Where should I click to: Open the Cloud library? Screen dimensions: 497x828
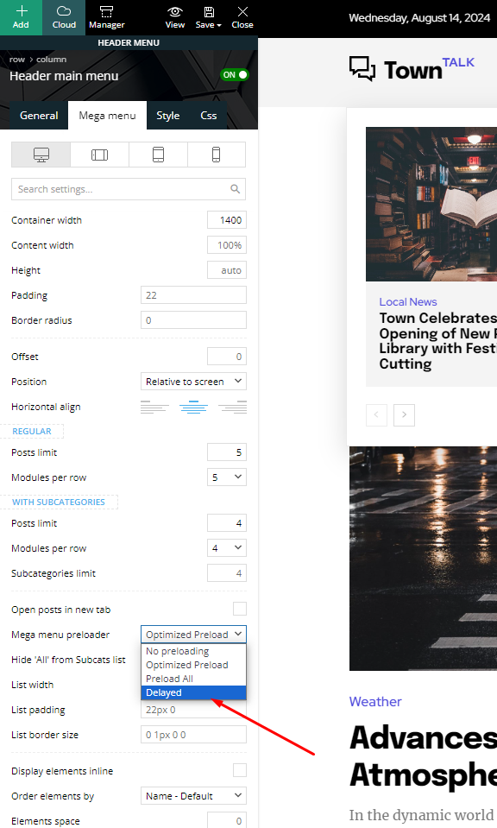coord(64,17)
